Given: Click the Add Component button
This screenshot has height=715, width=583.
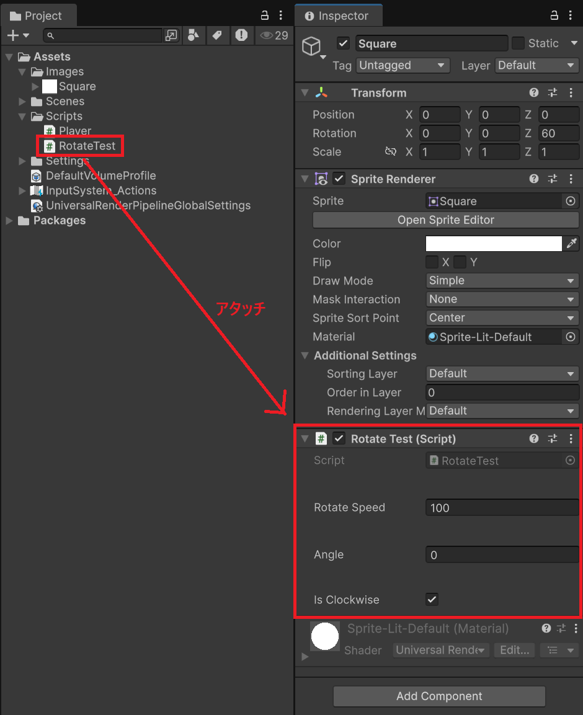Looking at the screenshot, I should [439, 696].
